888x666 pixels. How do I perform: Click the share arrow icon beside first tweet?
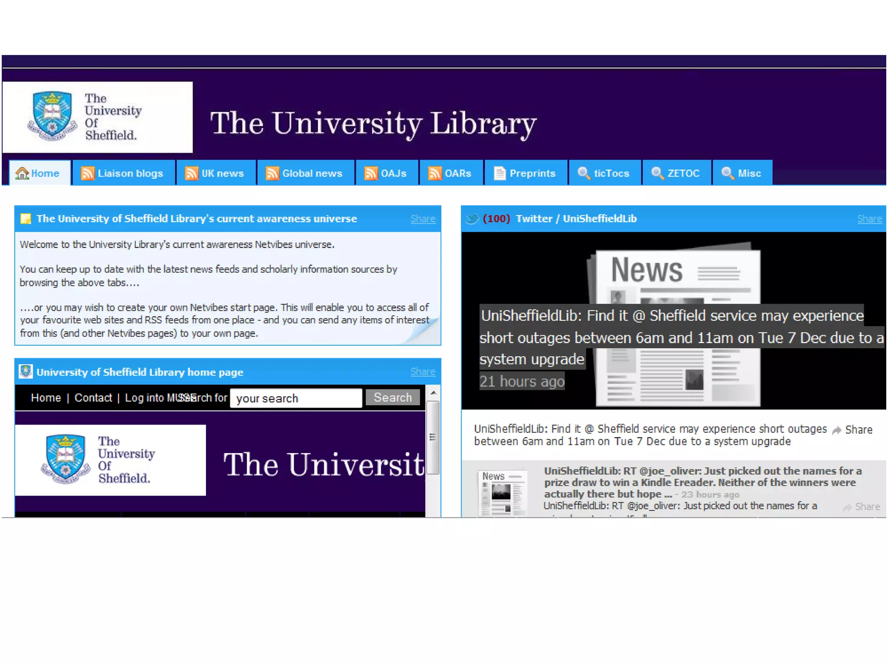pos(837,430)
